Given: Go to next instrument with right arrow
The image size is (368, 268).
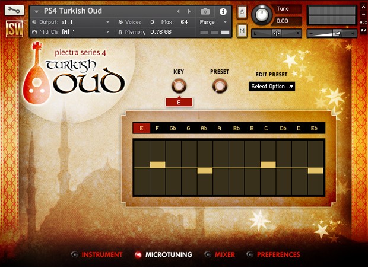Looking at the screenshot, I should (189, 11).
